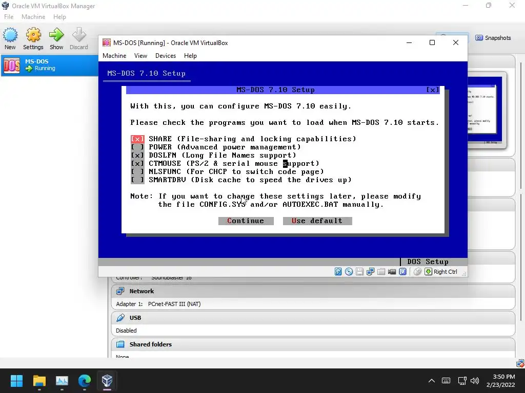Screen dimensions: 525x393
Task: Click the hard disk activity status icon
Action: point(338,272)
